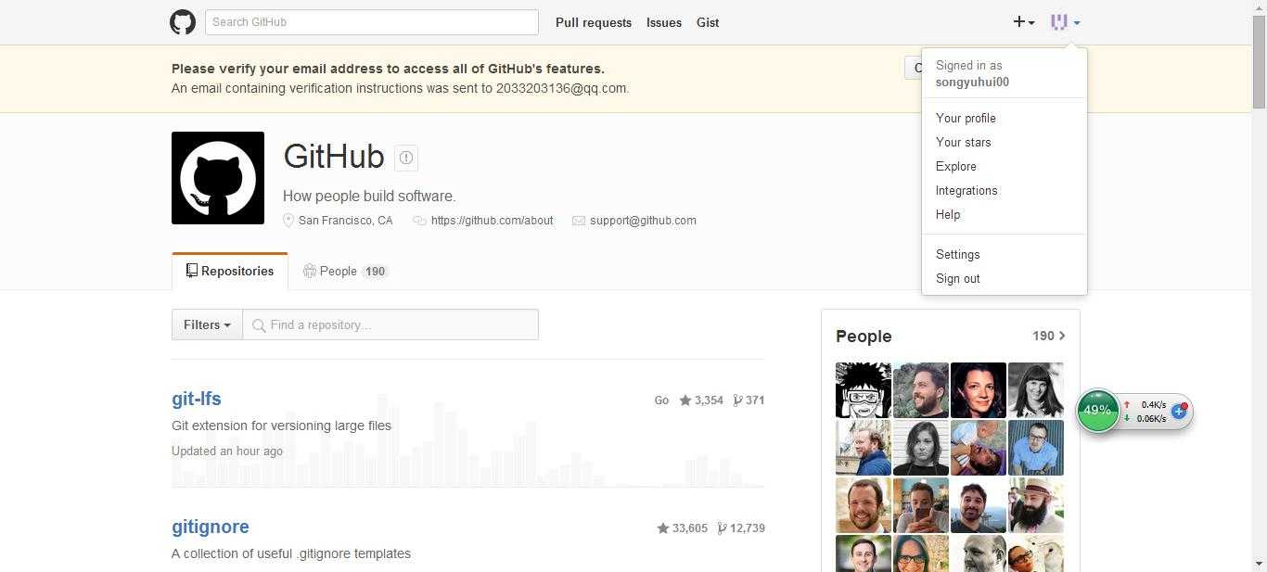The image size is (1267, 572).
Task: Switch to the People tab
Action: [x=345, y=271]
